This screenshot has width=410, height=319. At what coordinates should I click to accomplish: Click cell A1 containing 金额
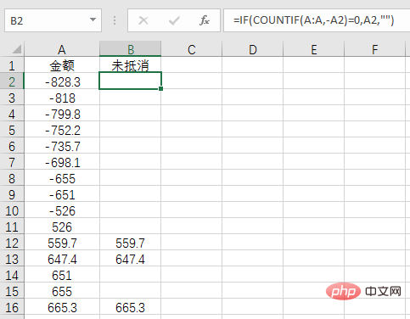(x=62, y=65)
